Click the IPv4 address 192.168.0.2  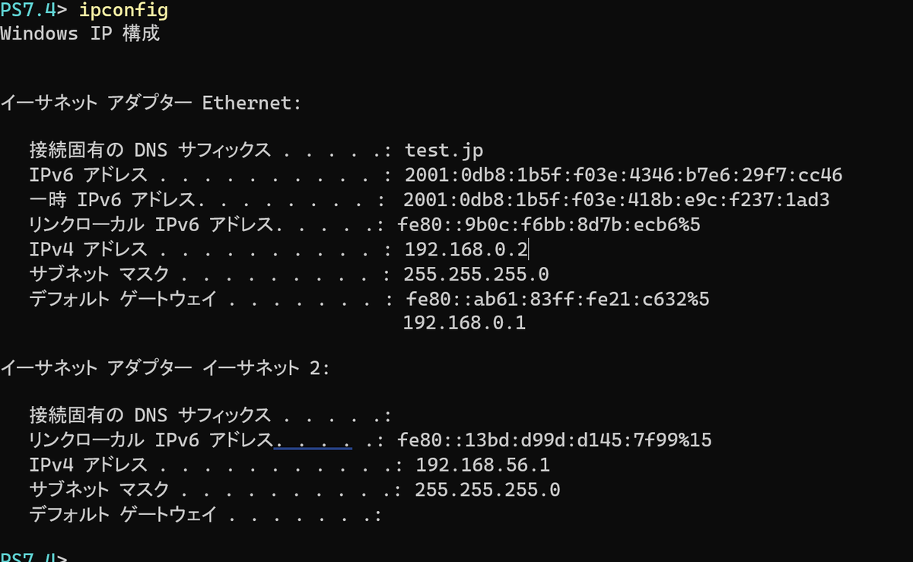[x=466, y=249]
